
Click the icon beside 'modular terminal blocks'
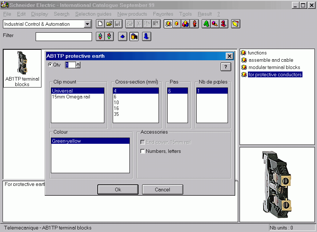(244, 68)
